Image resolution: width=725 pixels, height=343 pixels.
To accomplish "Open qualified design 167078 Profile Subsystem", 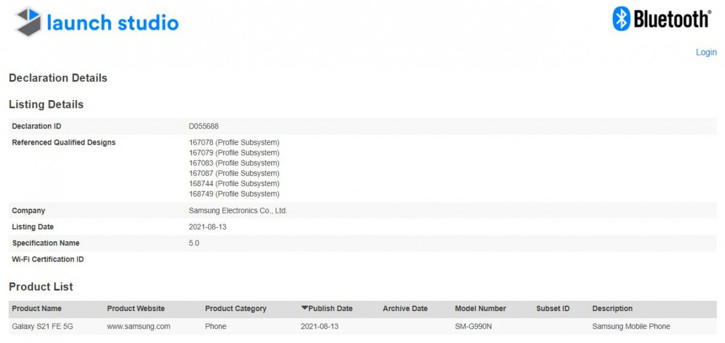I will click(x=234, y=143).
